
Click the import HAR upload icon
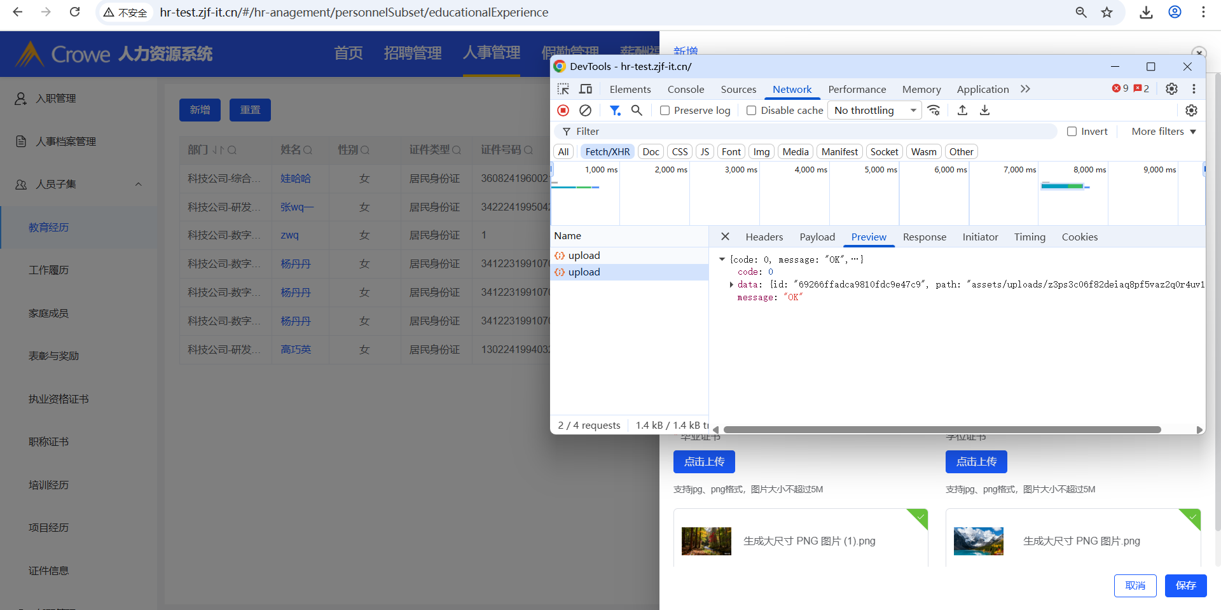[962, 111]
